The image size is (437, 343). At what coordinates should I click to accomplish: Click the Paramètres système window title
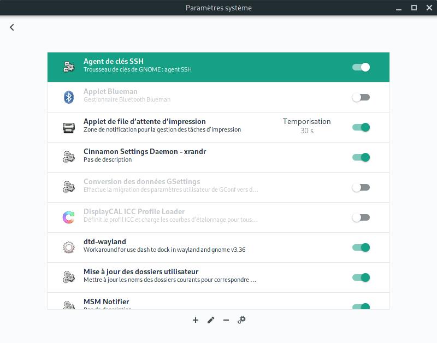coord(218,8)
